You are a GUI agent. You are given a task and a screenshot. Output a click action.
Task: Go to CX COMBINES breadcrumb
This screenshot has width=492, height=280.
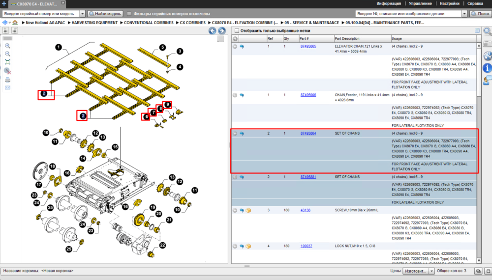(x=192, y=23)
